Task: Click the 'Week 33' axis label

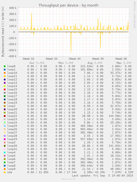Action: (x=52, y=59)
